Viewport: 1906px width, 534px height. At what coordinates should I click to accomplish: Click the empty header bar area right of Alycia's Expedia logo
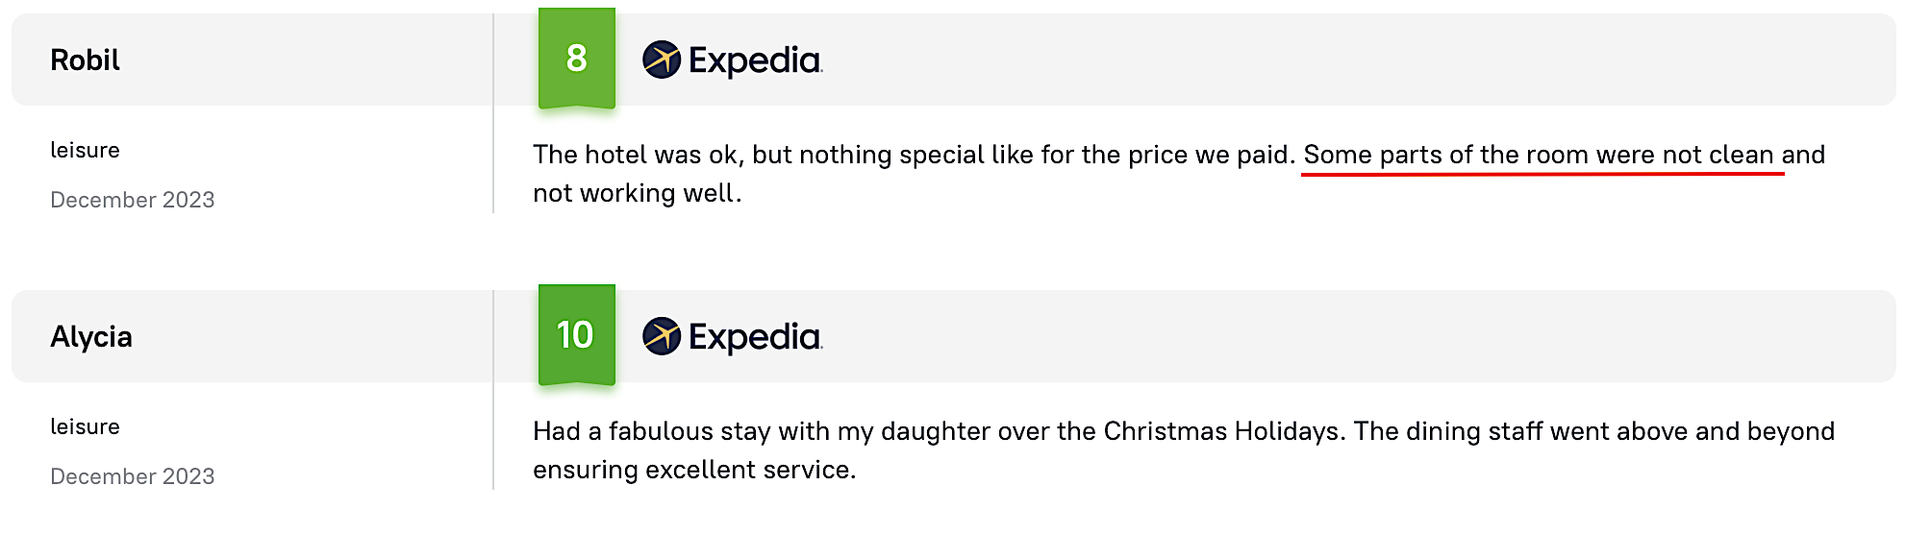(x=1346, y=336)
